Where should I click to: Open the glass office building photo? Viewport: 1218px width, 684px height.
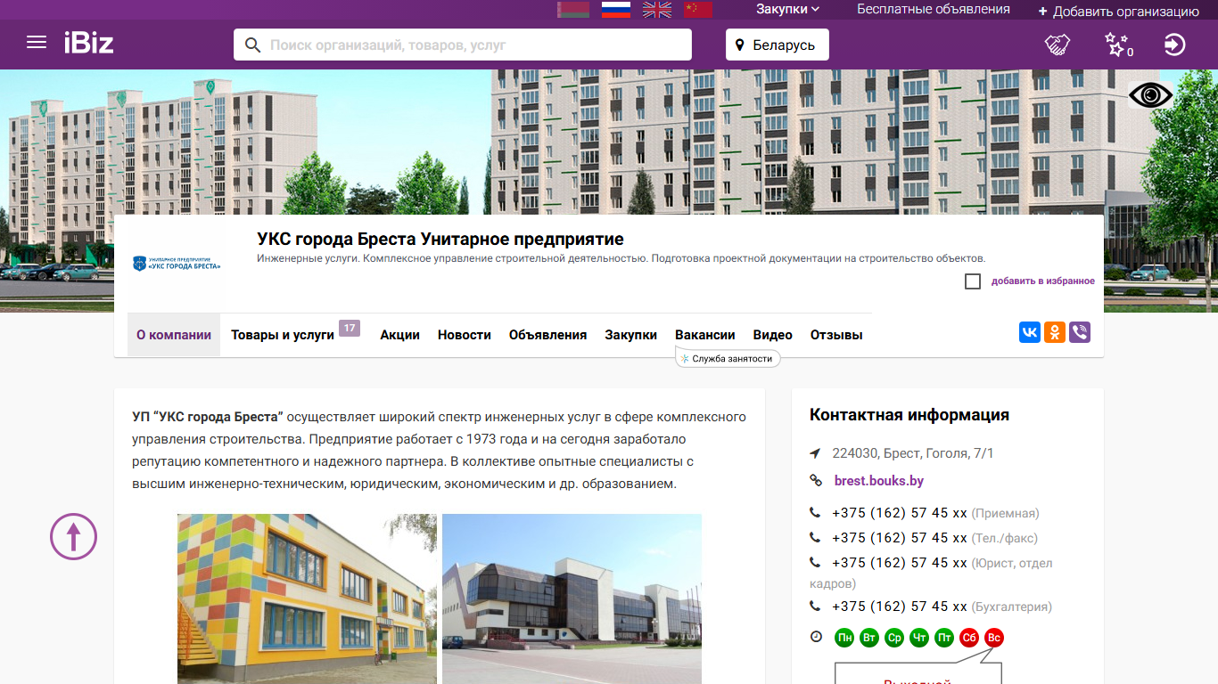point(572,598)
